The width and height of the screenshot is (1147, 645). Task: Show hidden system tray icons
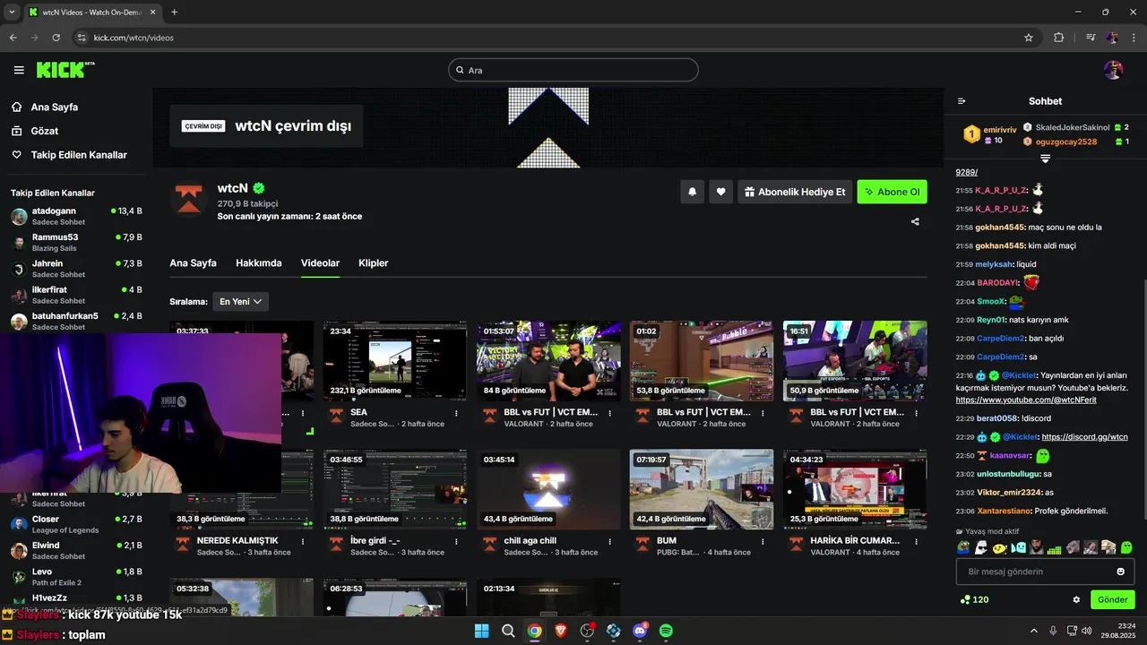1033,631
